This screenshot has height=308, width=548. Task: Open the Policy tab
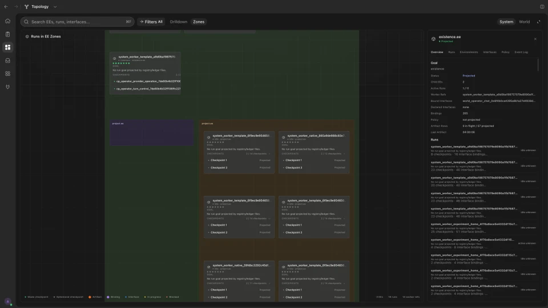point(505,52)
